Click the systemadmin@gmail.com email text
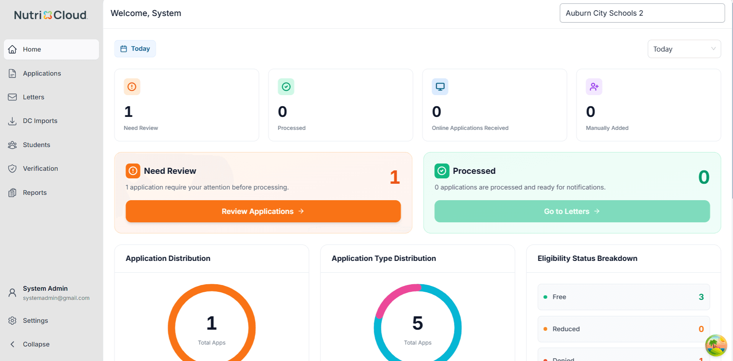Image resolution: width=733 pixels, height=361 pixels. click(56, 298)
